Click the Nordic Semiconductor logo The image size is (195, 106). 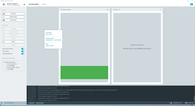coord(191,4)
